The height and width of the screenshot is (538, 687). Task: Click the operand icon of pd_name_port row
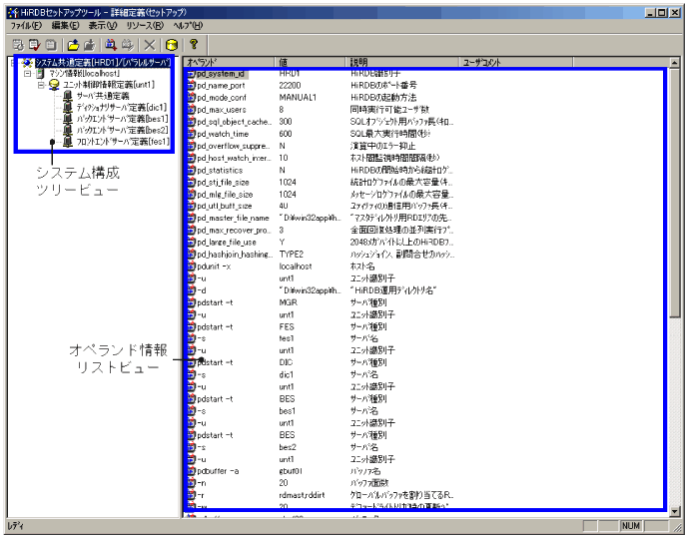(191, 86)
